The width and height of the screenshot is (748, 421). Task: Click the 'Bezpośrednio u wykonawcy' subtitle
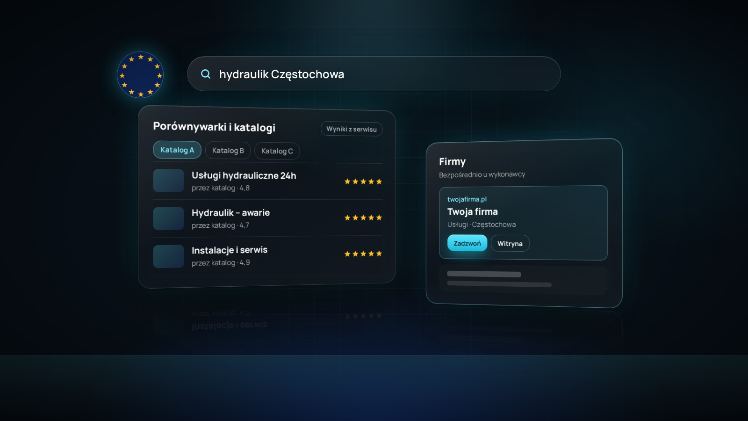click(482, 174)
